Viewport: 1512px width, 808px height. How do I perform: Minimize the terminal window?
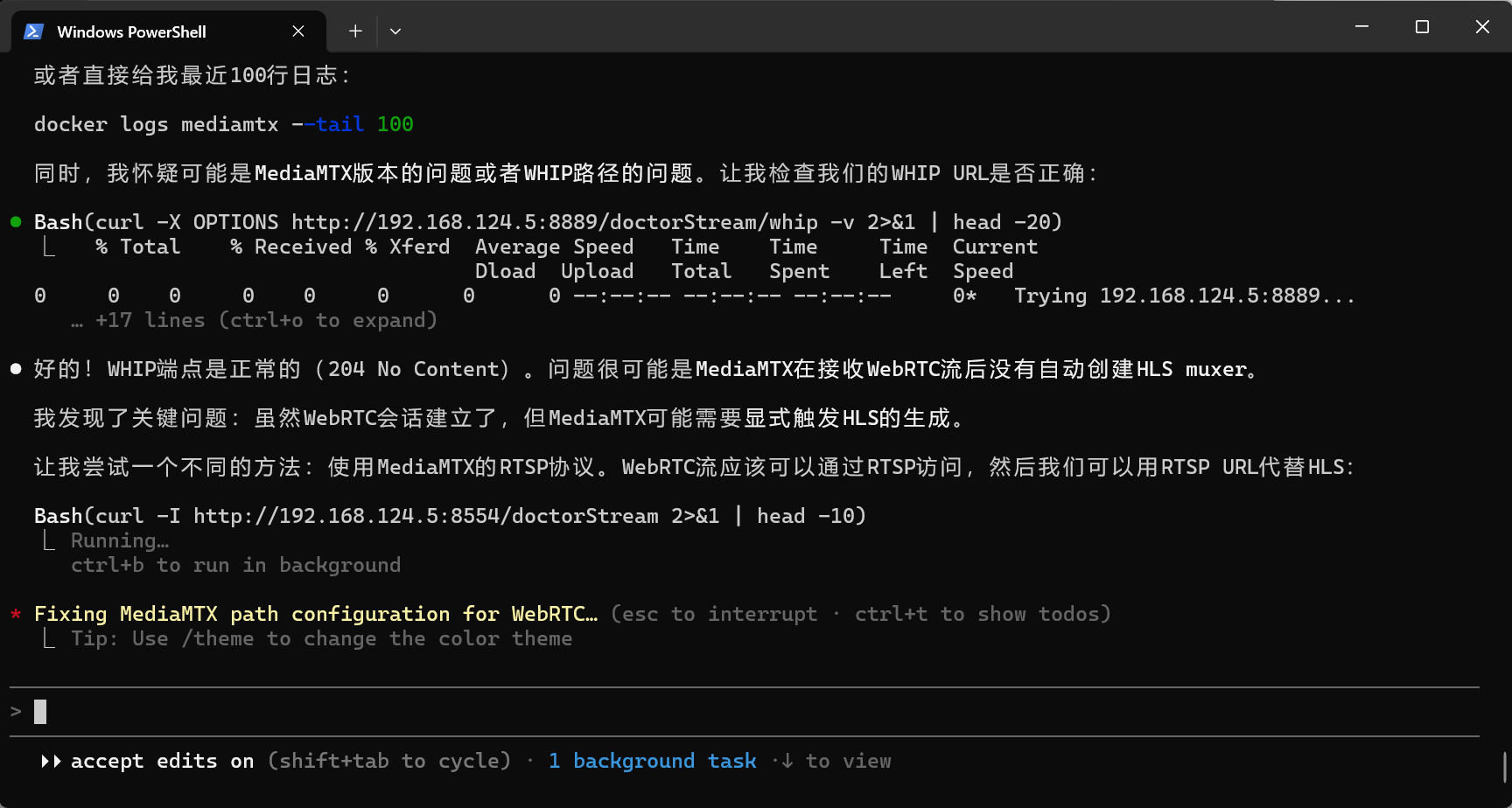pyautogui.click(x=1361, y=27)
